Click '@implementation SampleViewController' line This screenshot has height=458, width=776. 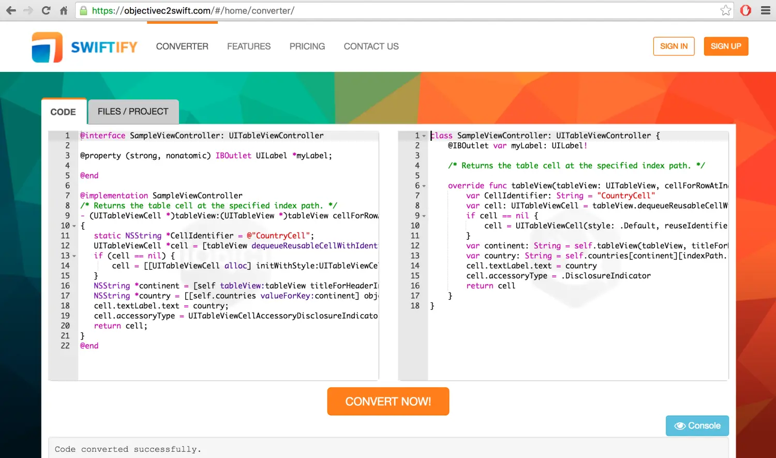tap(161, 196)
